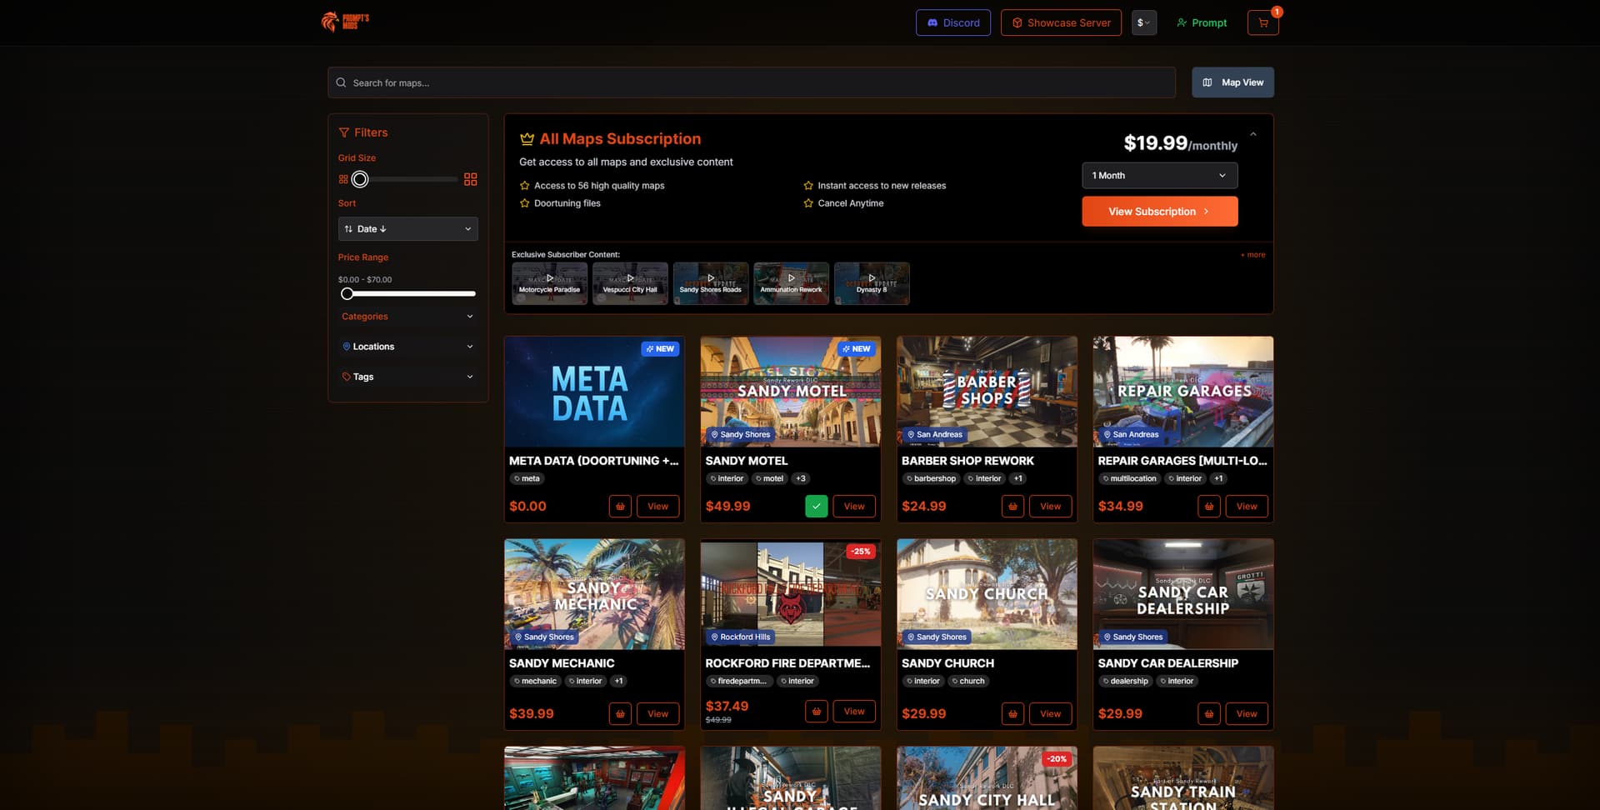The height and width of the screenshot is (810, 1600).
Task: Open the Sandy Church thumbnail image
Action: (987, 593)
